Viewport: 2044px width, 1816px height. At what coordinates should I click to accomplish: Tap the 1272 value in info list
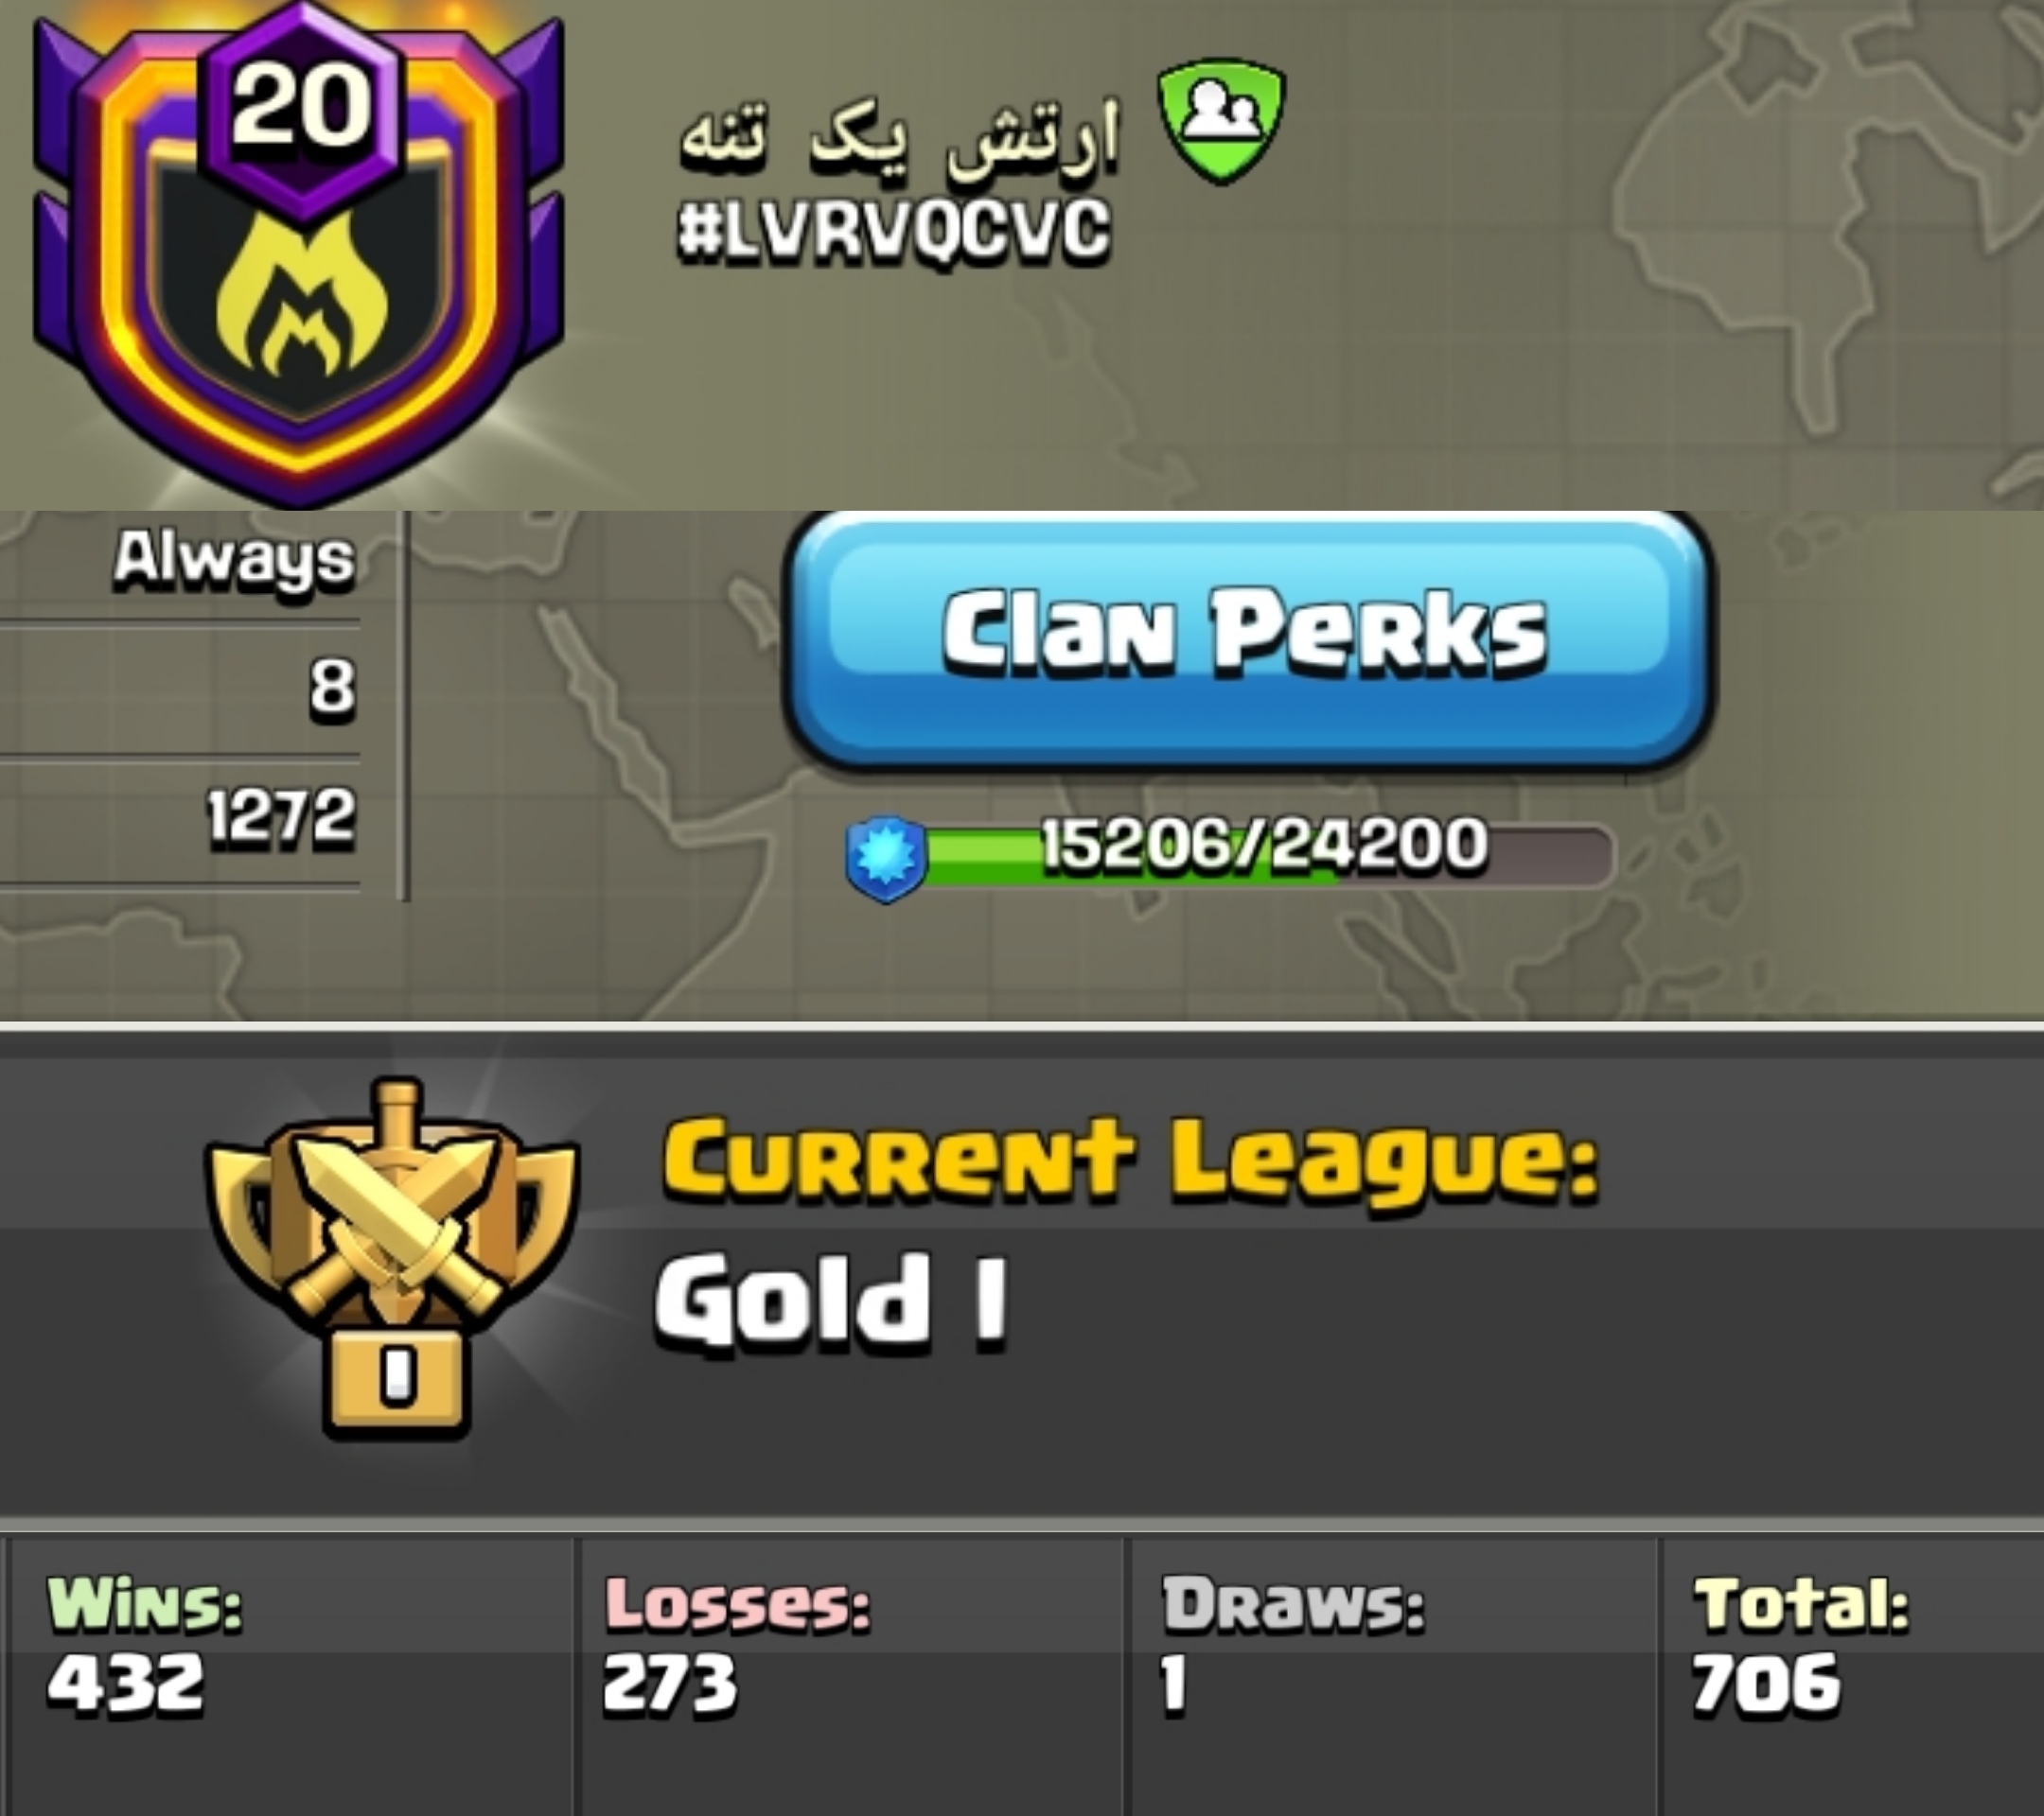[x=281, y=816]
